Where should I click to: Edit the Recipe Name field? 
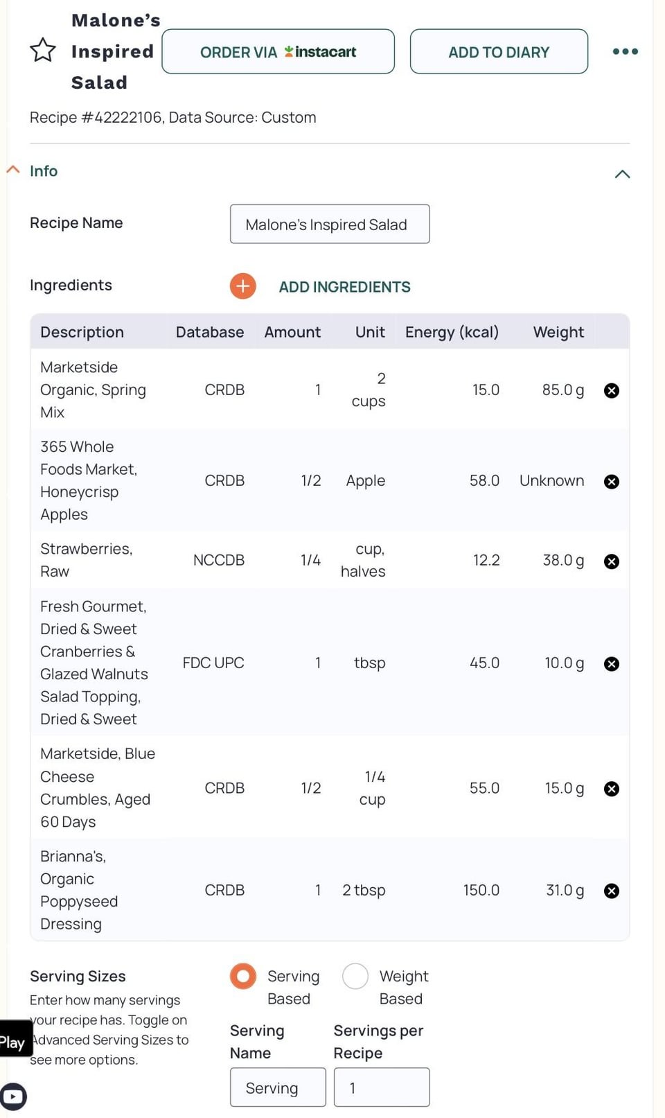[x=330, y=224]
